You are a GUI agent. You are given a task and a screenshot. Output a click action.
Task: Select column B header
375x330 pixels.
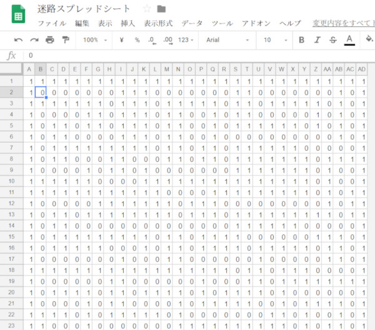41,69
